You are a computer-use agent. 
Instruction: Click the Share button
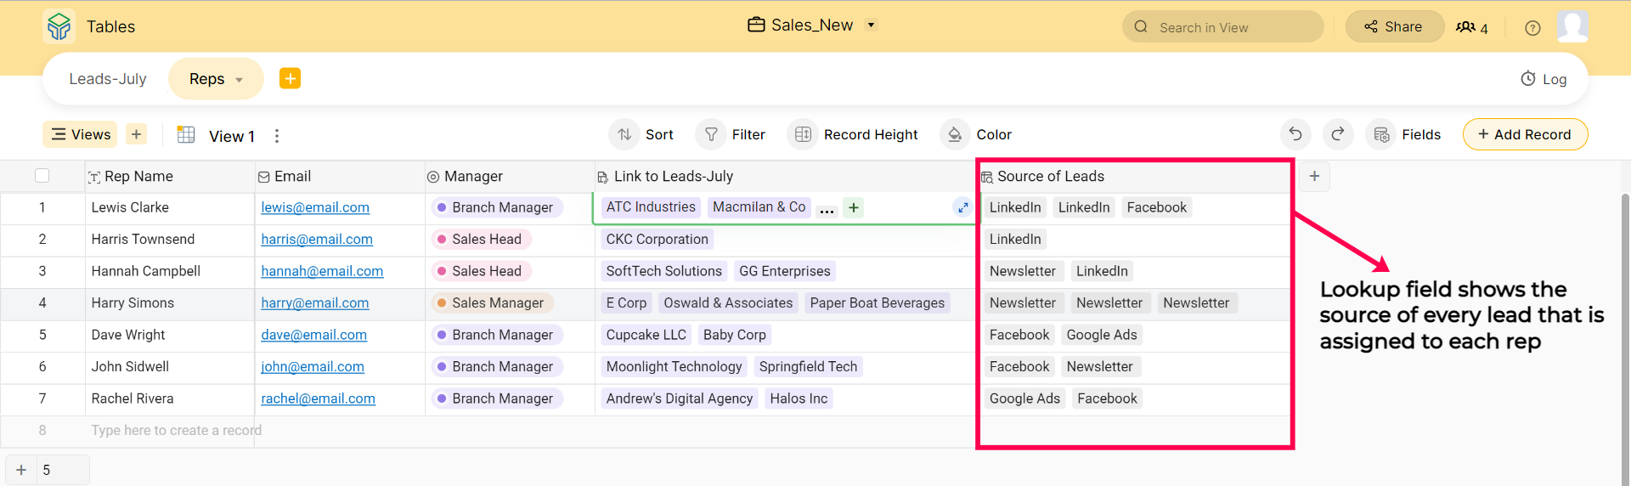click(1394, 27)
